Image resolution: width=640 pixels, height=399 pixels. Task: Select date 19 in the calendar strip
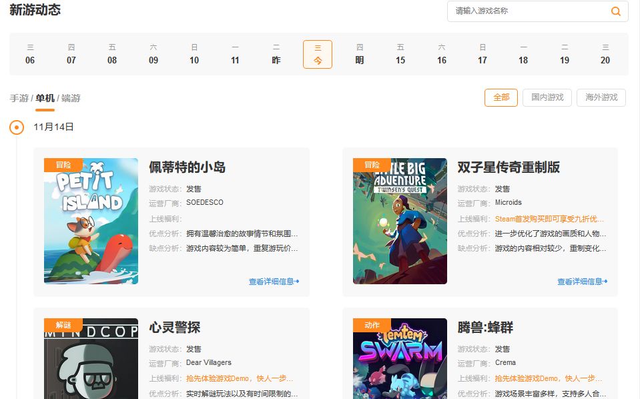(x=565, y=54)
